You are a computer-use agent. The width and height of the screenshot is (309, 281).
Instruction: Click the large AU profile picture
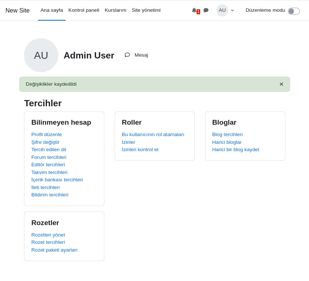click(41, 55)
